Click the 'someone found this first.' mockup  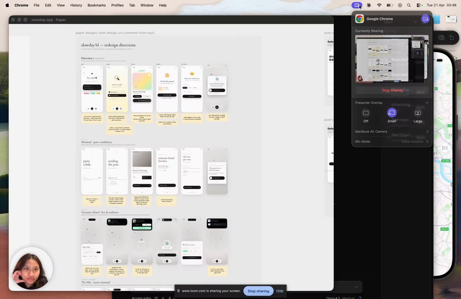point(167,171)
